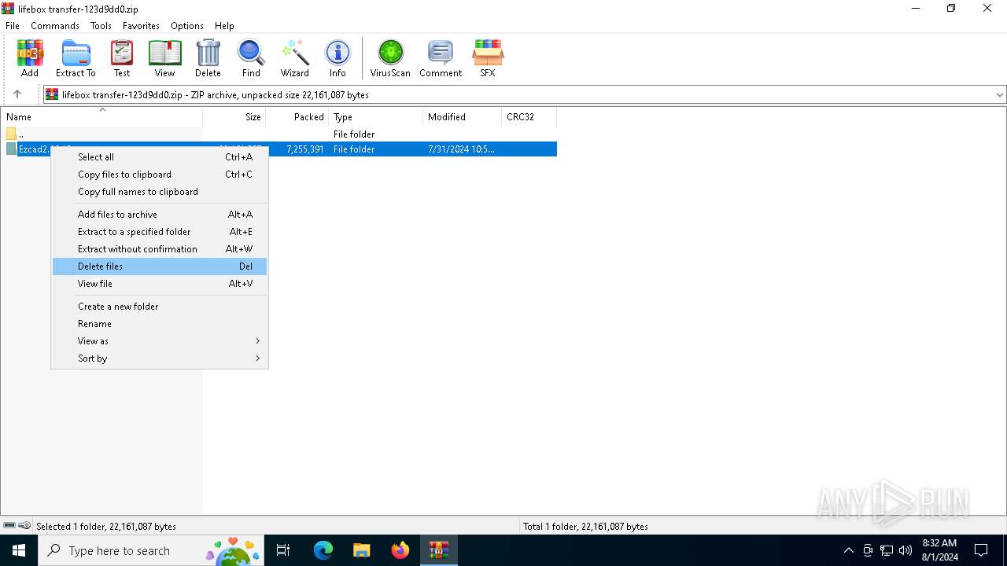Click the Delete trash can toolbar icon
This screenshot has height=566, width=1007.
tap(208, 58)
